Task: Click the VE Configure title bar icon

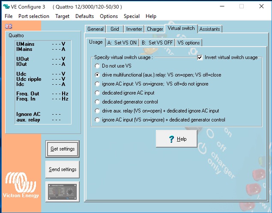Action: tap(6, 6)
